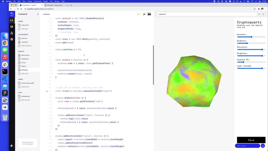Collapse the Cryptoquartz file panel chevron
This screenshot has height=151, width=268.
[x=38, y=14]
